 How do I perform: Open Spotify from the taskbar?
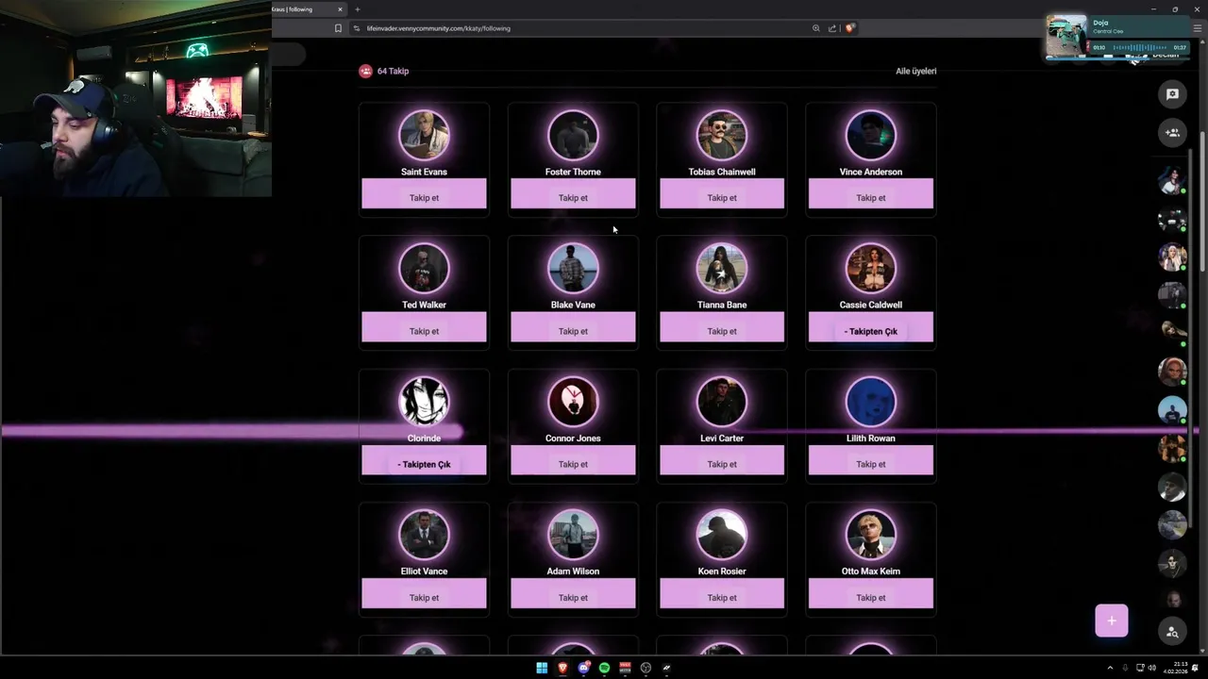604,668
